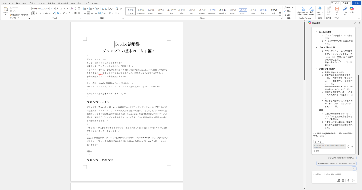The image size is (362, 190).
Task: Open the 選択 (Select) dropdown
Action: (288, 15)
